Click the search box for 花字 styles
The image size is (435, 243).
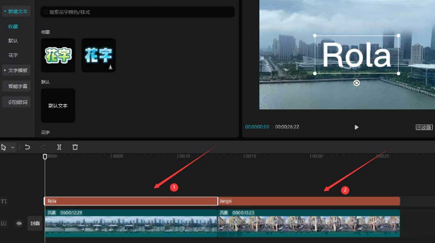137,12
